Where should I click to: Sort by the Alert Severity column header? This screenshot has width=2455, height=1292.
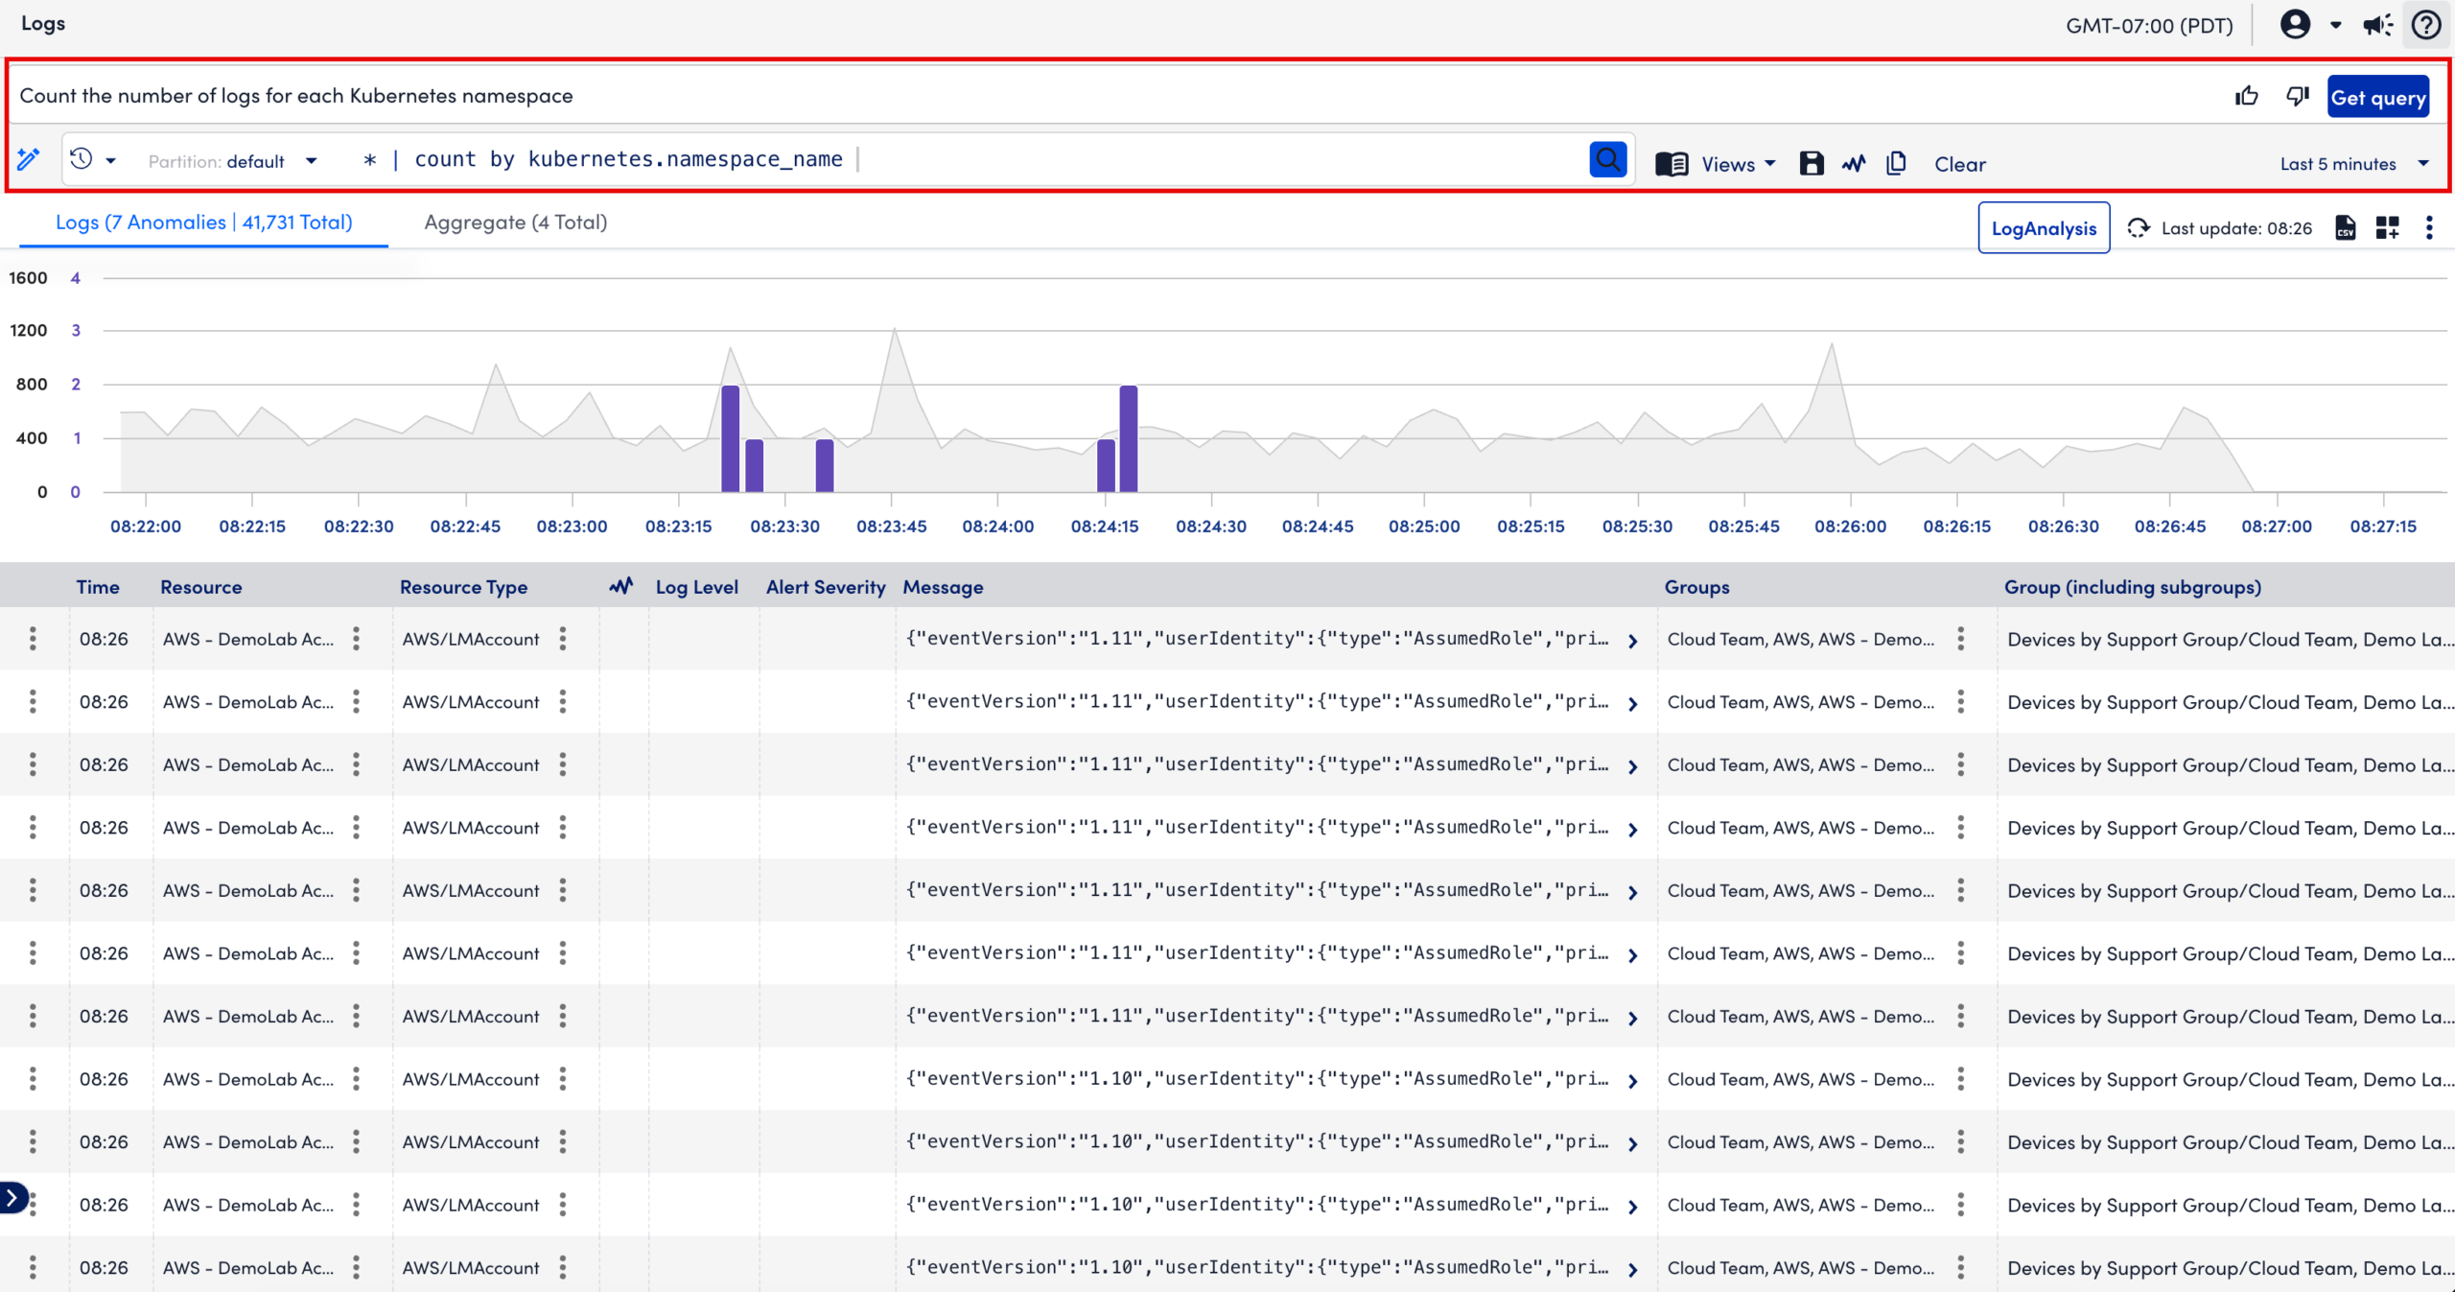(825, 587)
